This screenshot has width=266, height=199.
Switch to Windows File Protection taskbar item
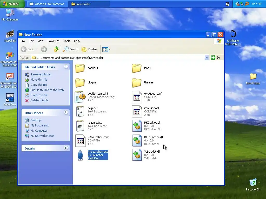click(x=48, y=4)
